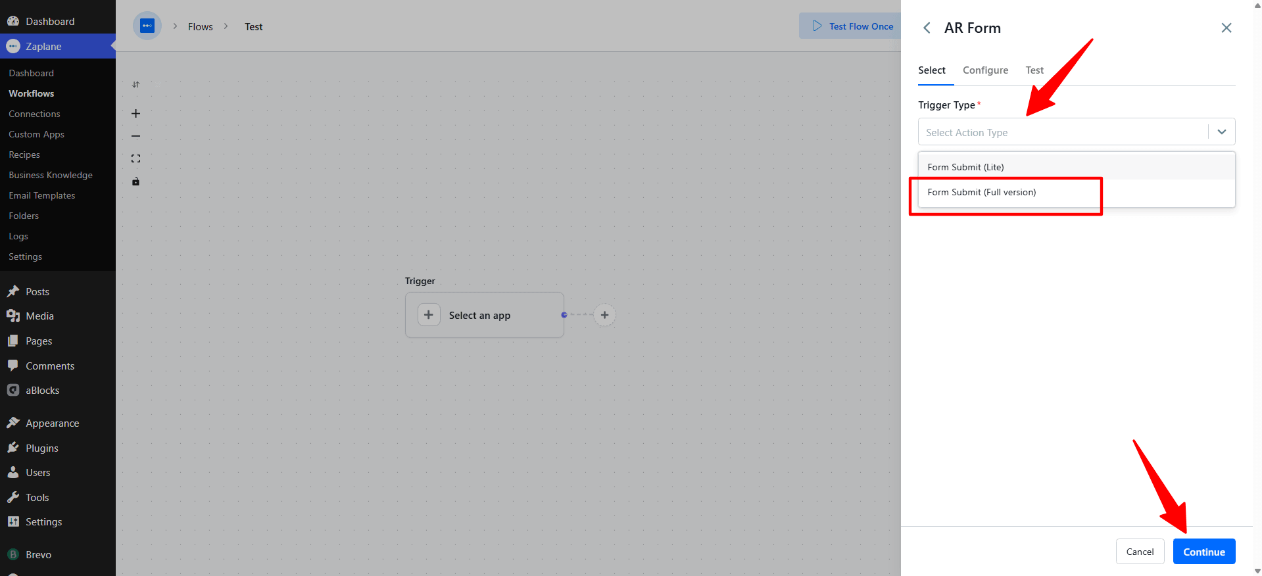Viewport: 1262px width, 576px height.
Task: Go back from AR Form panel
Action: (927, 28)
